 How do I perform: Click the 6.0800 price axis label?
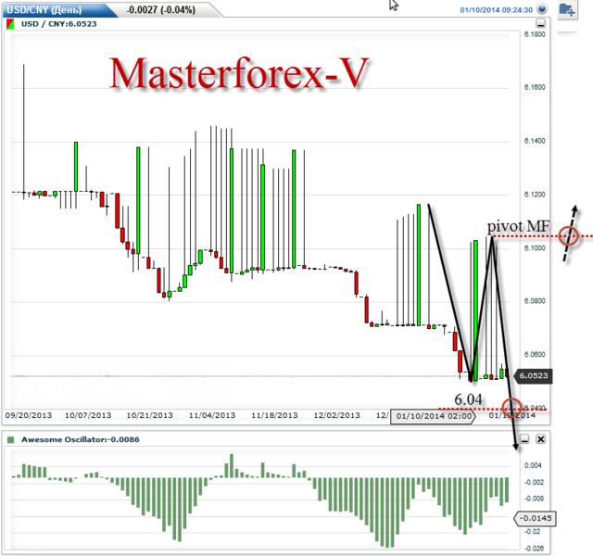(535, 301)
